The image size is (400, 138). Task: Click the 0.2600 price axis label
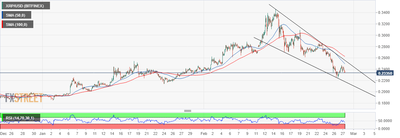(x=384, y=58)
